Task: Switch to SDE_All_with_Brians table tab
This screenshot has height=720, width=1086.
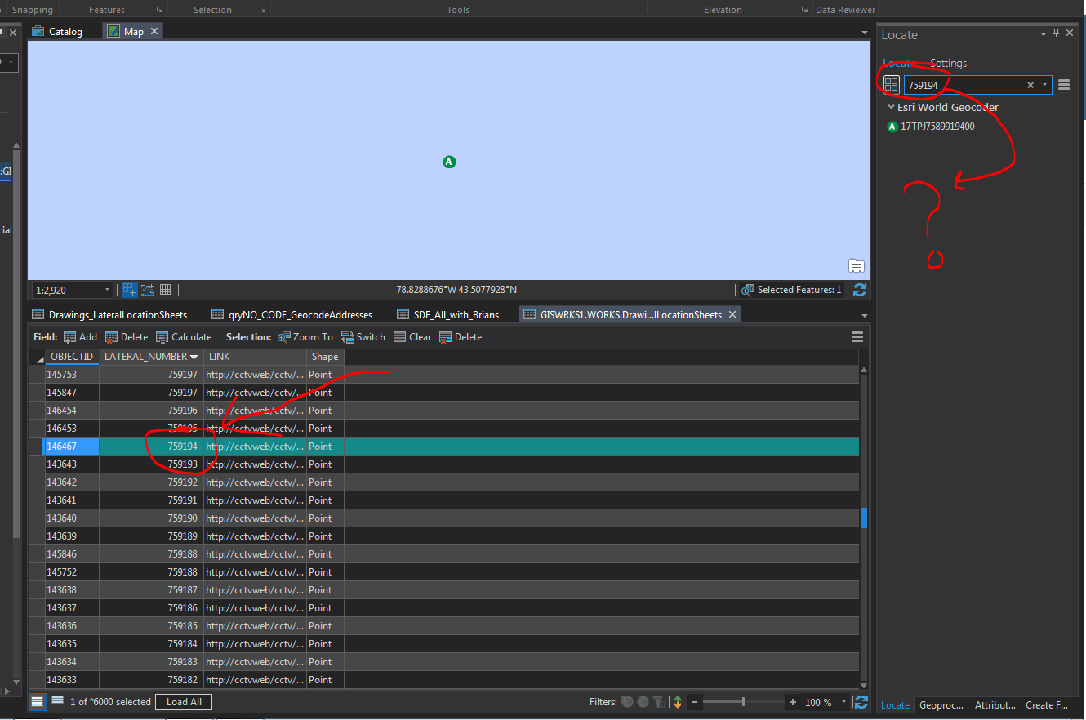Action: 448,314
